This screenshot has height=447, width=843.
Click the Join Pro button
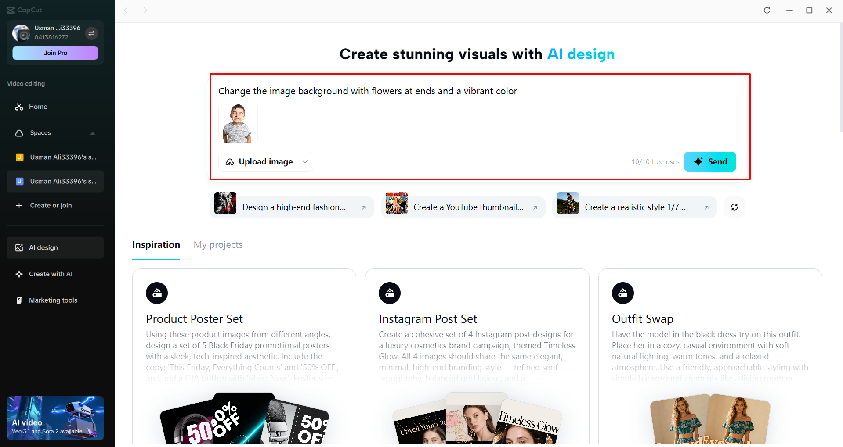55,53
